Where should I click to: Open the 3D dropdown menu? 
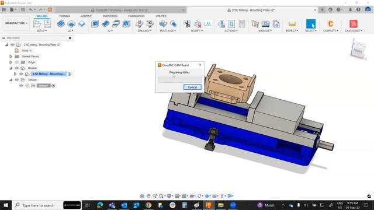(110, 31)
